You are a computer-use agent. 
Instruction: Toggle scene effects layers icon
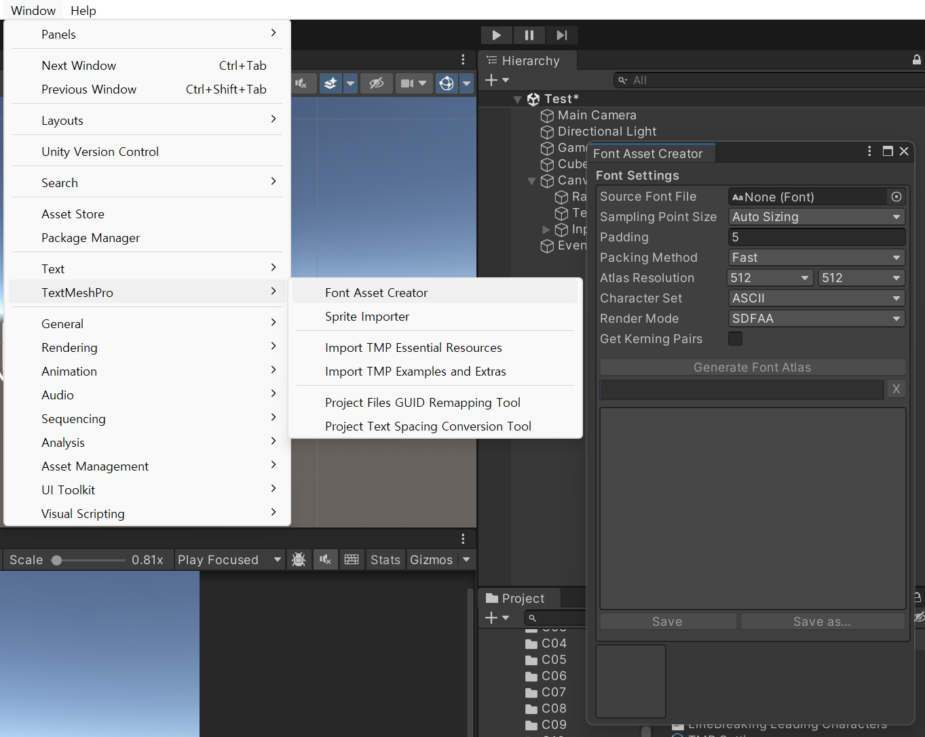point(331,83)
